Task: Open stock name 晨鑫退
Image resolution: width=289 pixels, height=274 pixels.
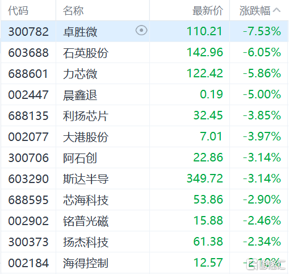Action: click(x=80, y=95)
